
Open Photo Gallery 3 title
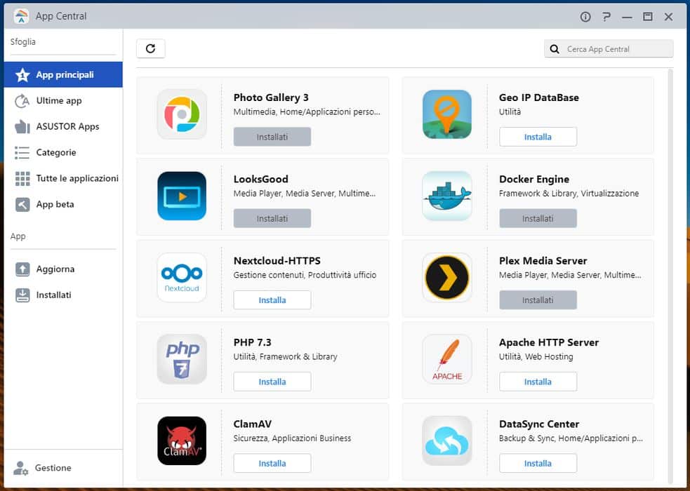coord(271,97)
